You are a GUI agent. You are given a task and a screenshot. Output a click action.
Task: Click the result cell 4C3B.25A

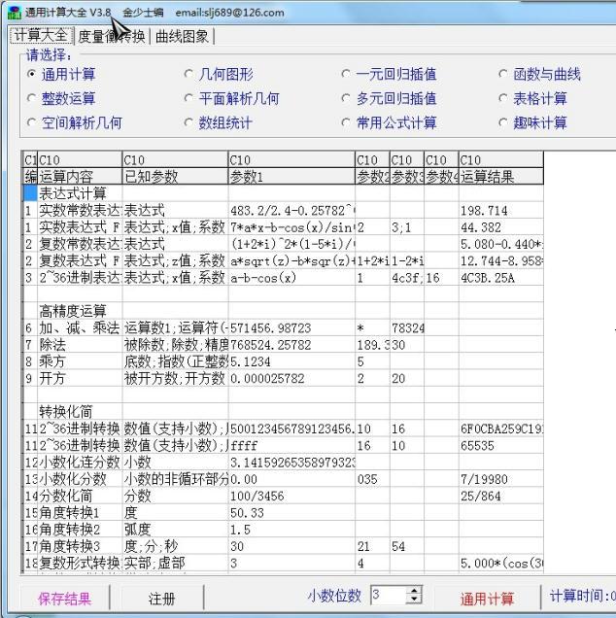[501, 278]
